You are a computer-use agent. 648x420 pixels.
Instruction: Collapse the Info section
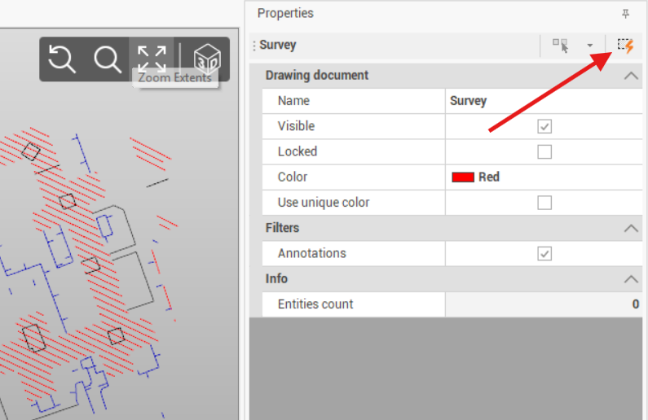point(631,278)
